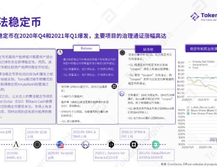Click the left paragraph line mentioning 2020年DeFi爆发之前
Screen dimensions: 217x167
click(26, 74)
